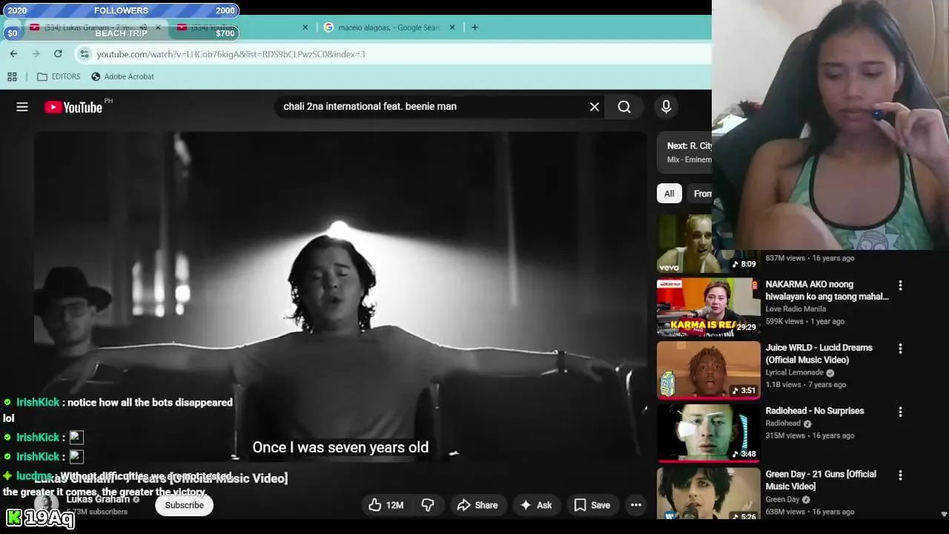Open a new browser tab

(474, 27)
